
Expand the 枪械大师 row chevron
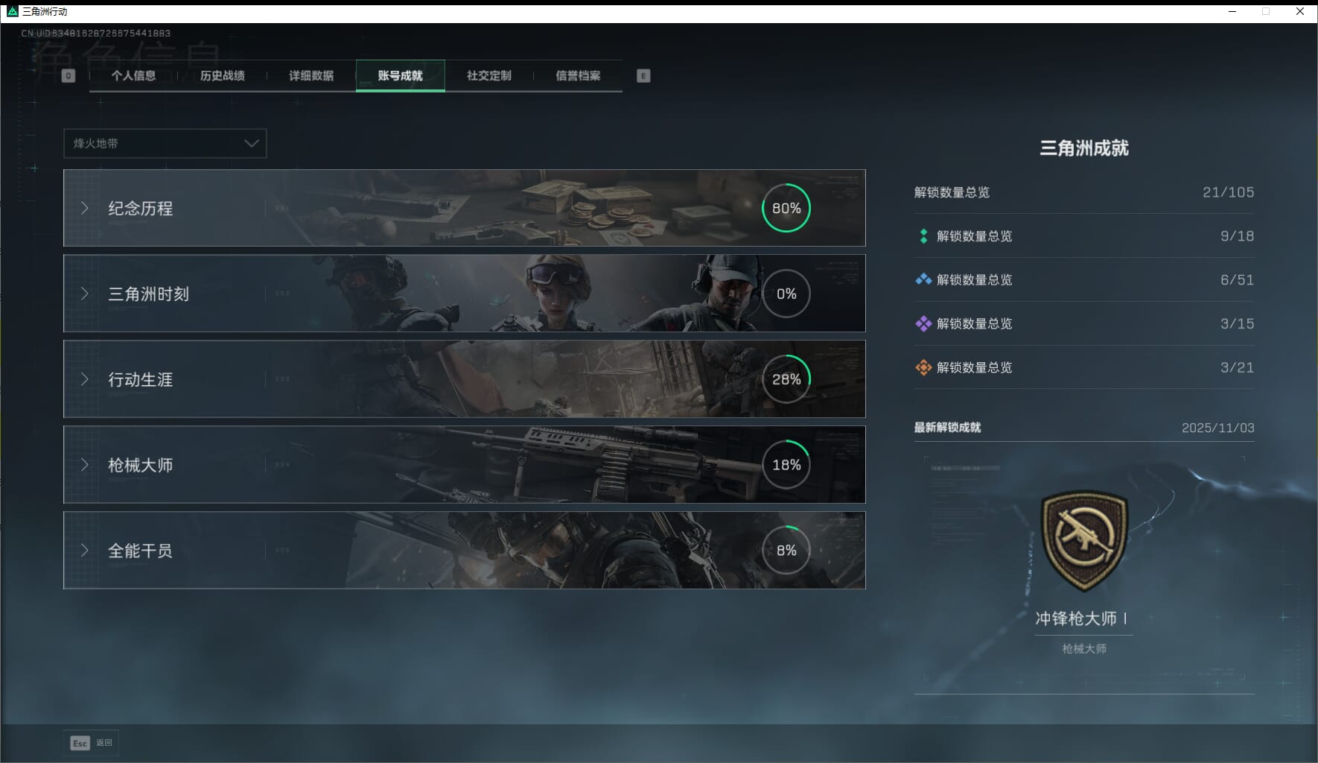pyautogui.click(x=85, y=465)
